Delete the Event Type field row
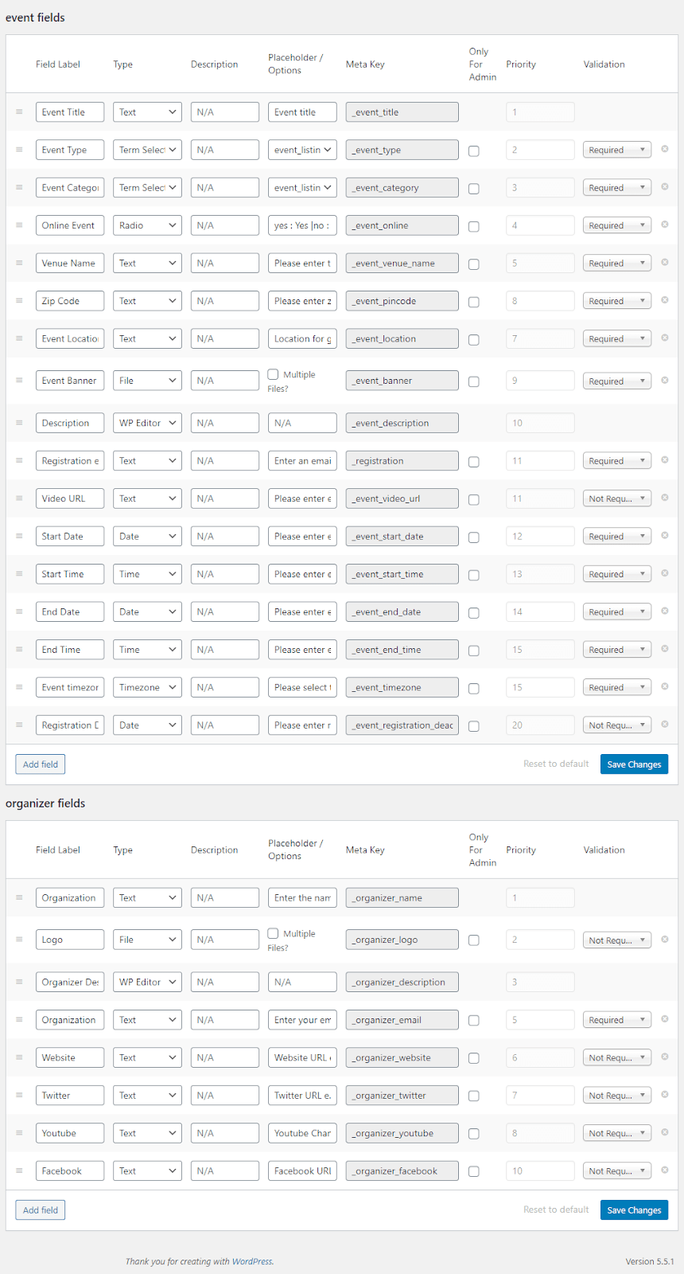This screenshot has width=684, height=1274. 664,149
